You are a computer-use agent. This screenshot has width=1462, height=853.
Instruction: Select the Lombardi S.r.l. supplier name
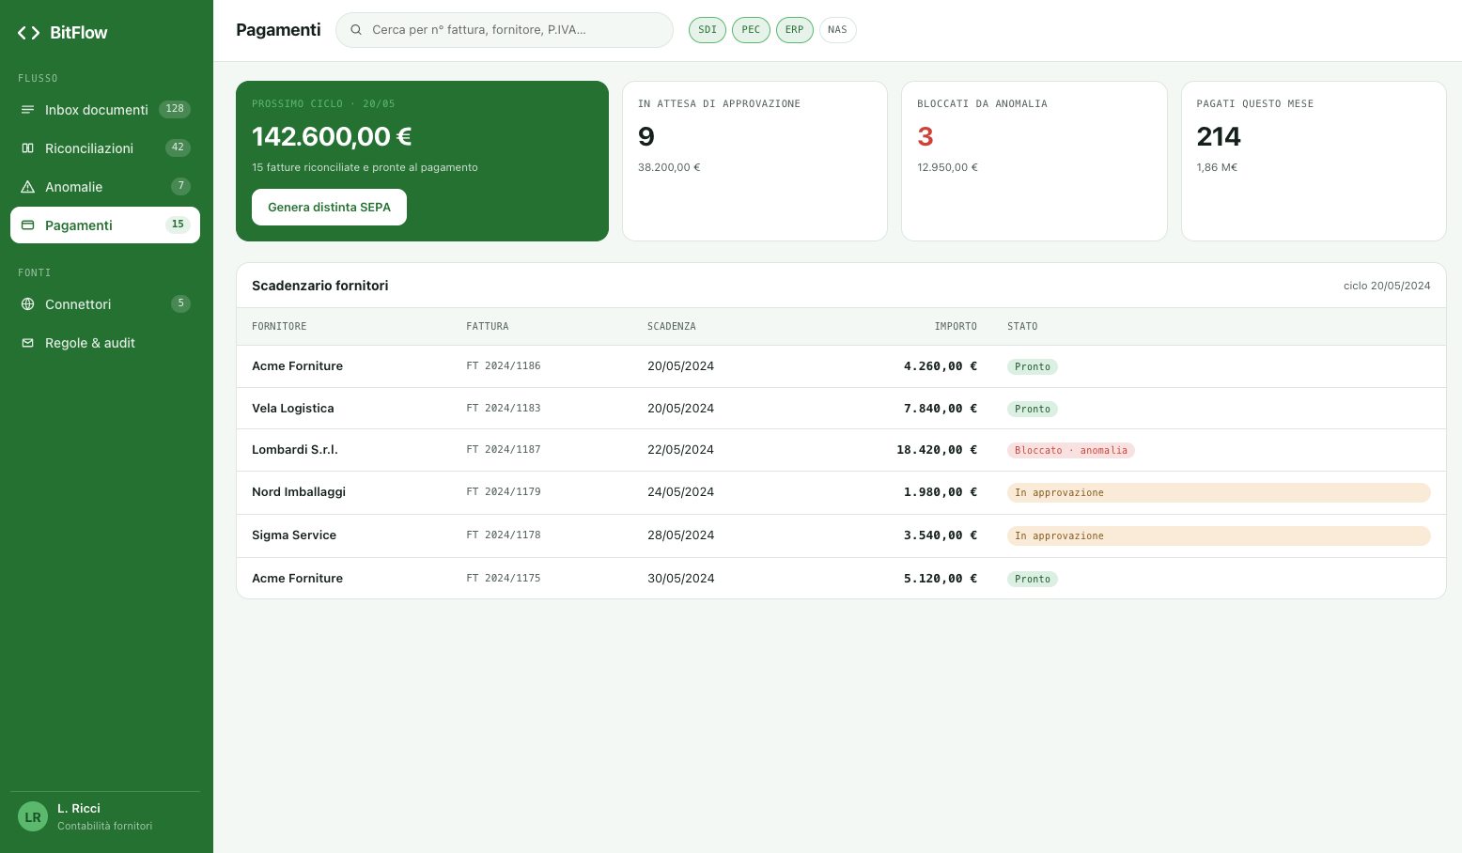[294, 450]
